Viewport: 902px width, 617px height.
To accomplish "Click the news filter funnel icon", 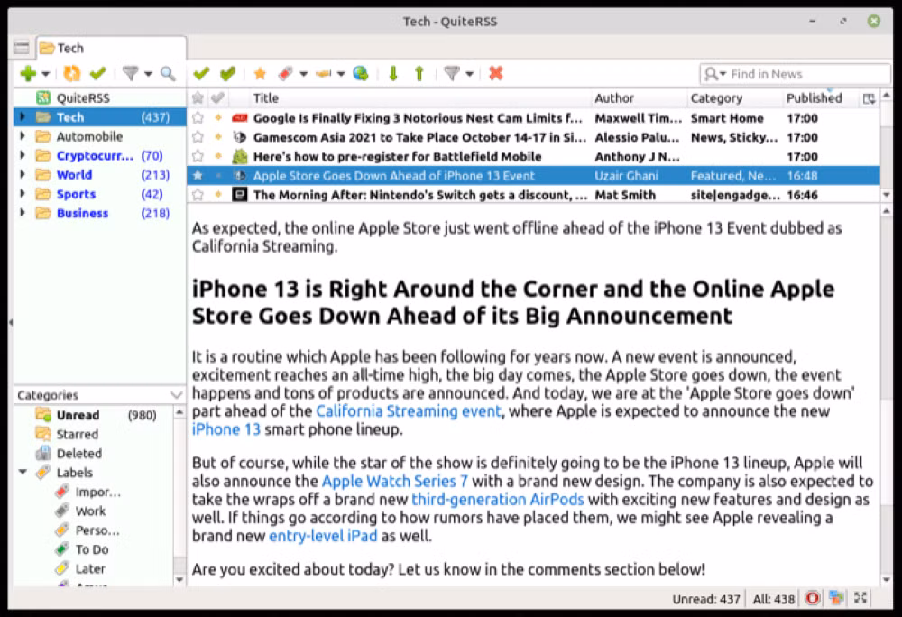I will coord(453,74).
